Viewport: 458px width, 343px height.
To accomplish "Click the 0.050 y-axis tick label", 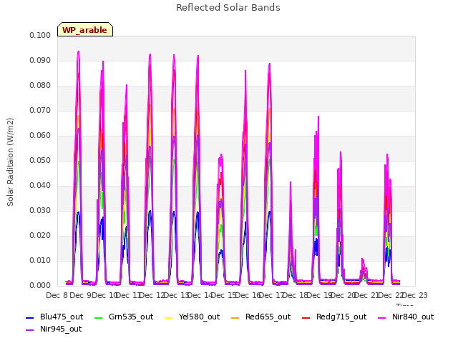I will 40,160.
